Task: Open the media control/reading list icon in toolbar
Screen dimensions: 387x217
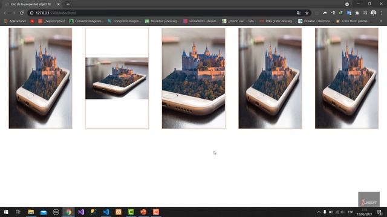Action: [x=365, y=13]
